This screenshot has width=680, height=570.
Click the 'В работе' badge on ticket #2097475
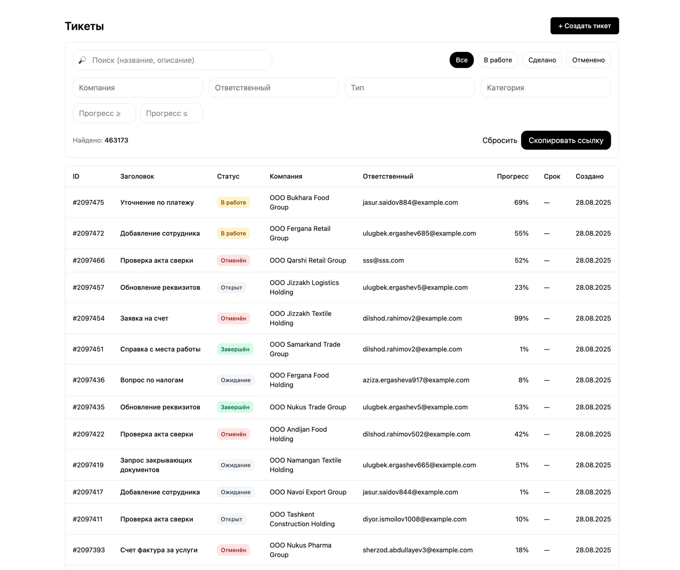coord(233,202)
